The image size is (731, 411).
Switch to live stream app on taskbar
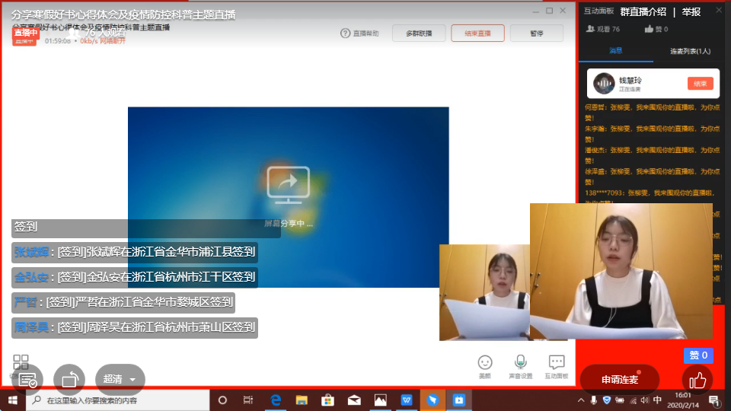click(x=459, y=400)
